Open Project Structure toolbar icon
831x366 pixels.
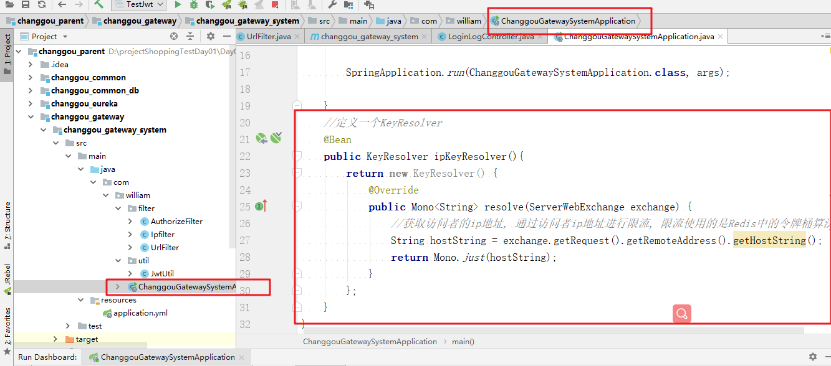(348, 4)
